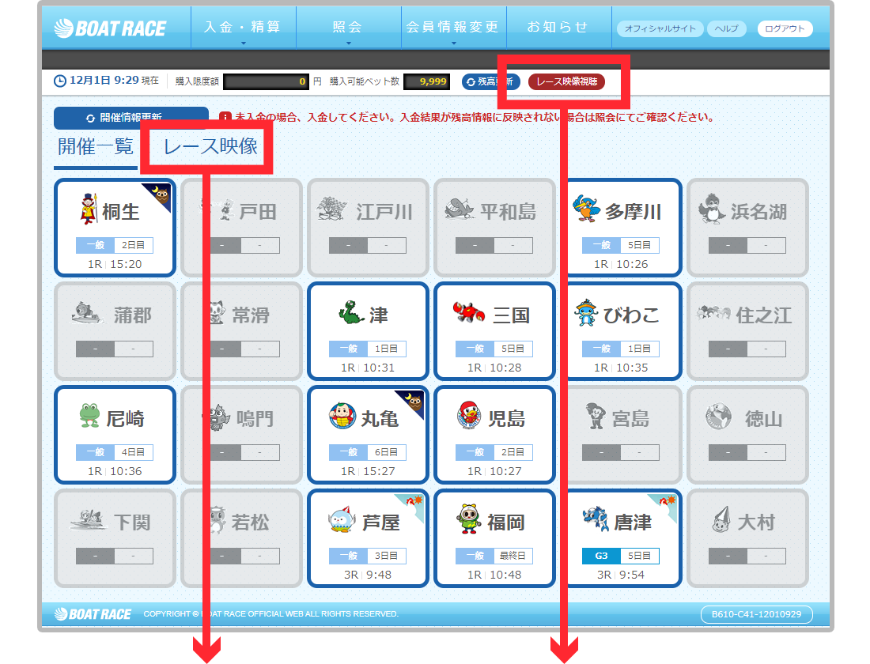The image size is (870, 664).
Task: Expand the 照会 menu
Action: [347, 28]
